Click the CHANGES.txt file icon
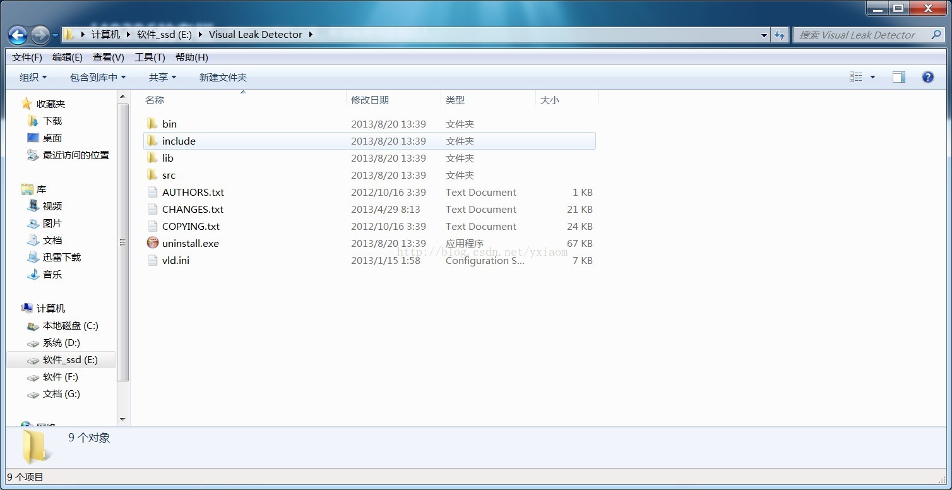Image resolution: width=952 pixels, height=490 pixels. [x=152, y=209]
